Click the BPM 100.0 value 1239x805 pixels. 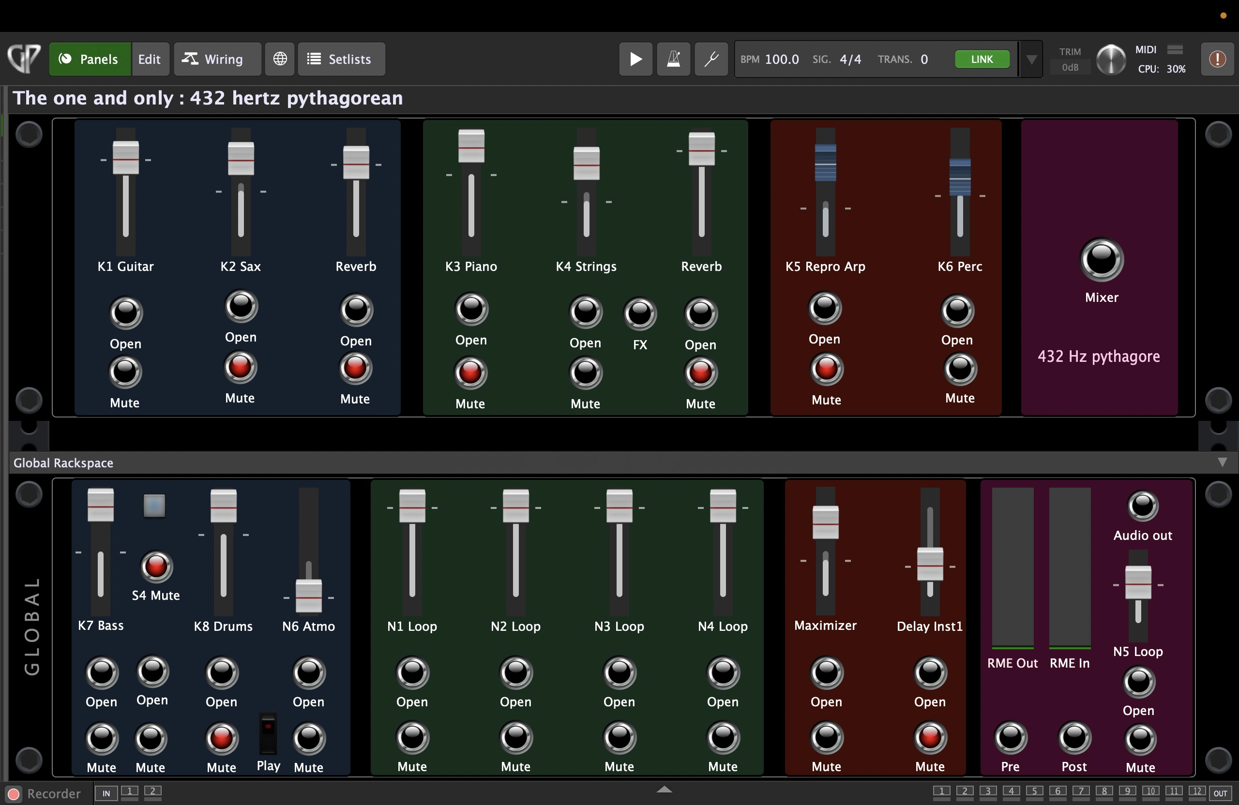click(782, 60)
